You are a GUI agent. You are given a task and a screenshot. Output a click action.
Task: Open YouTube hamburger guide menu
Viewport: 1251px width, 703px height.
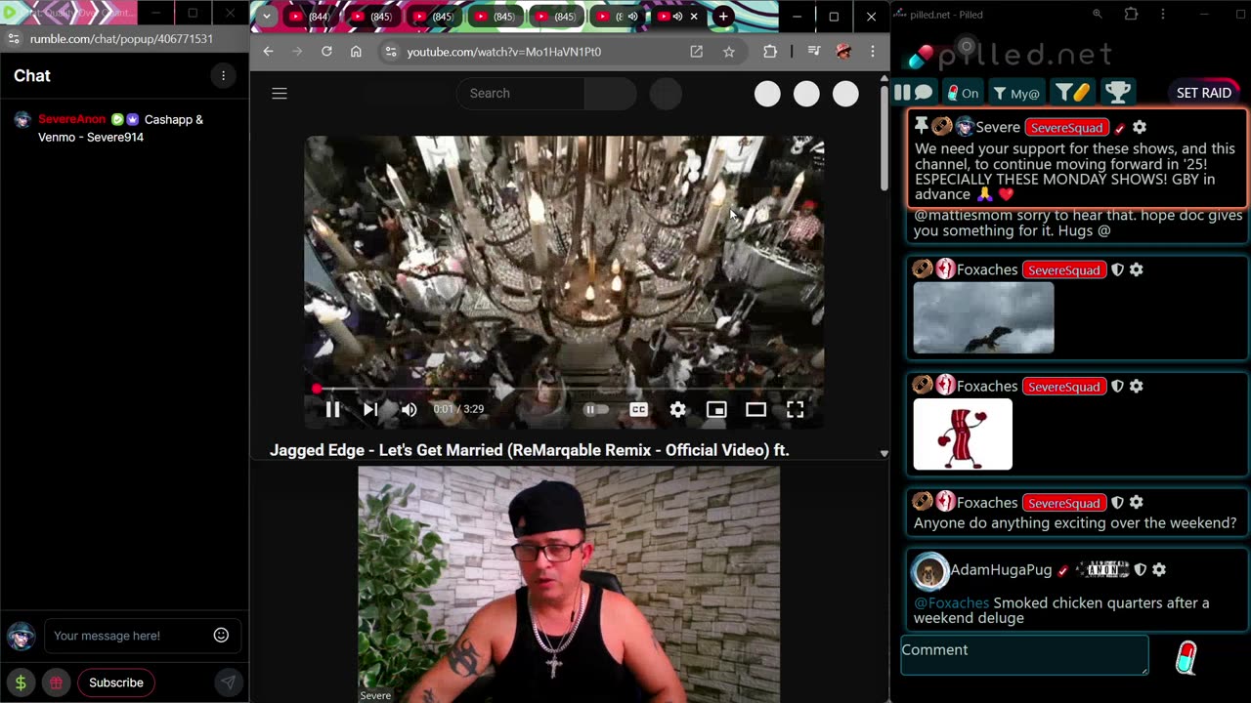280,94
